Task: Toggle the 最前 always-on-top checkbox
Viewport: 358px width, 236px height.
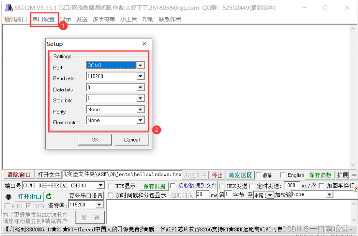Action: [258, 175]
